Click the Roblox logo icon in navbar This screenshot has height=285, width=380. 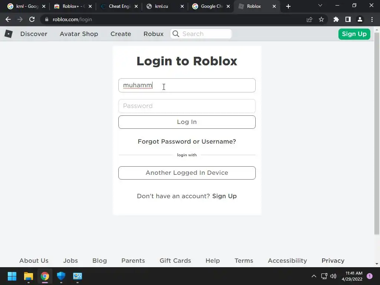click(9, 34)
